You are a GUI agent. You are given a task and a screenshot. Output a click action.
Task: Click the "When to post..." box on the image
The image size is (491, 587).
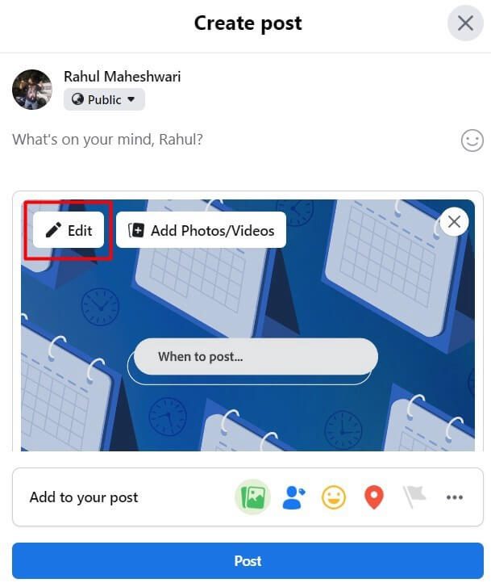pyautogui.click(x=256, y=356)
